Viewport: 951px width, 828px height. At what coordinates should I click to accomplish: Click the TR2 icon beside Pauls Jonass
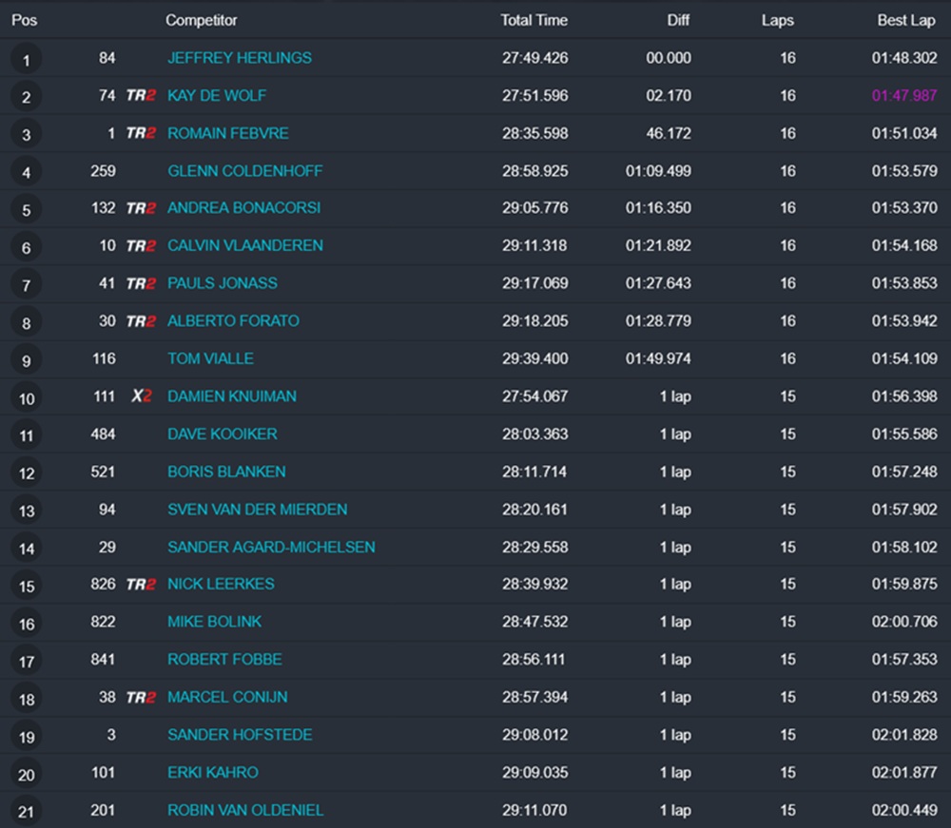141,283
